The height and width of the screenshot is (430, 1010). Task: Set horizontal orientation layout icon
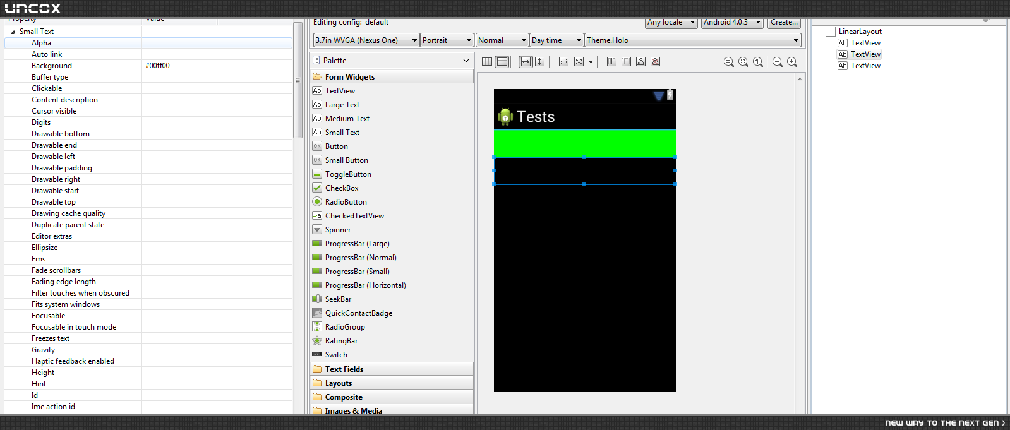tap(487, 62)
